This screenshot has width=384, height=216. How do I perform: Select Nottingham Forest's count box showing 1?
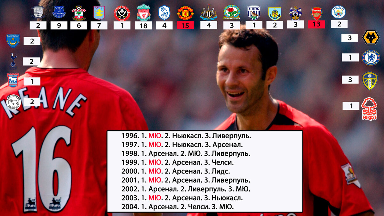point(351,106)
